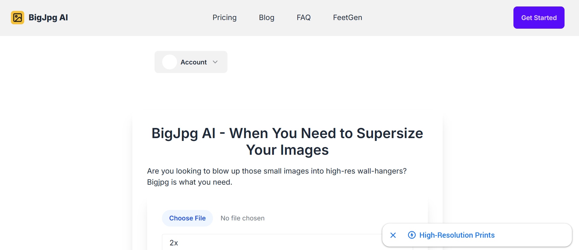579x250 pixels.
Task: Open the 2x upscale factor dropdown
Action: [271, 243]
